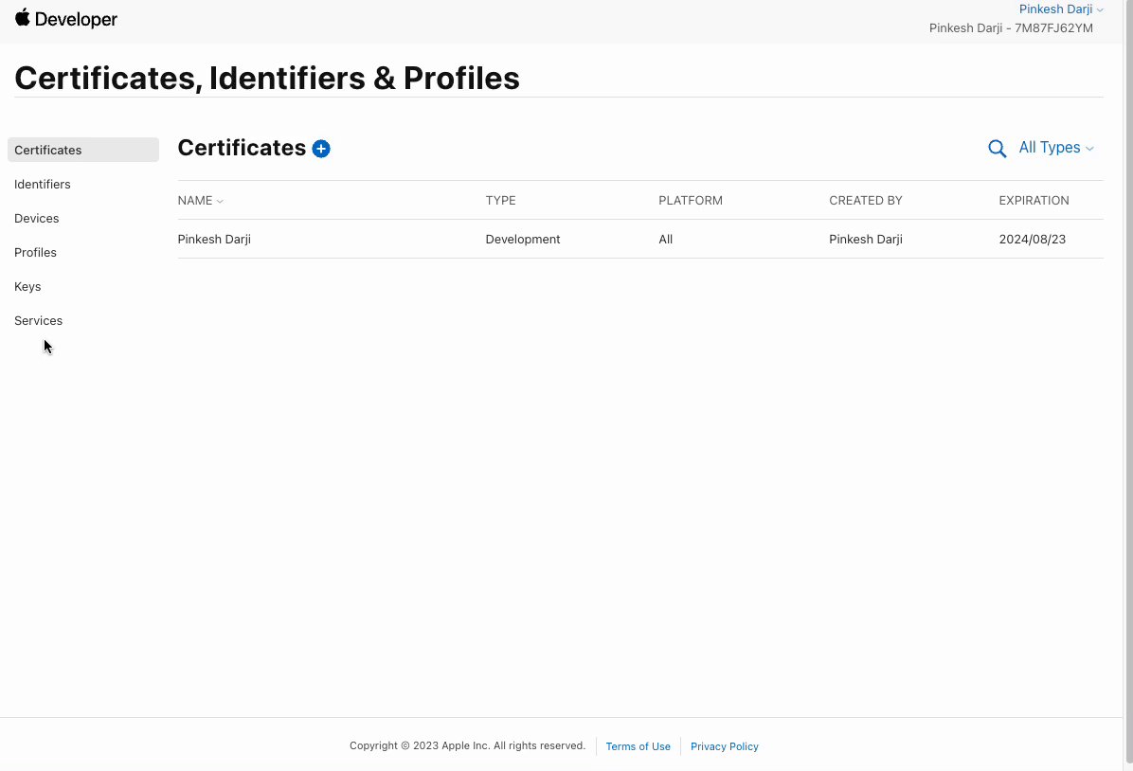Open the Pinkesh Darji account dropdown

pyautogui.click(x=1061, y=9)
